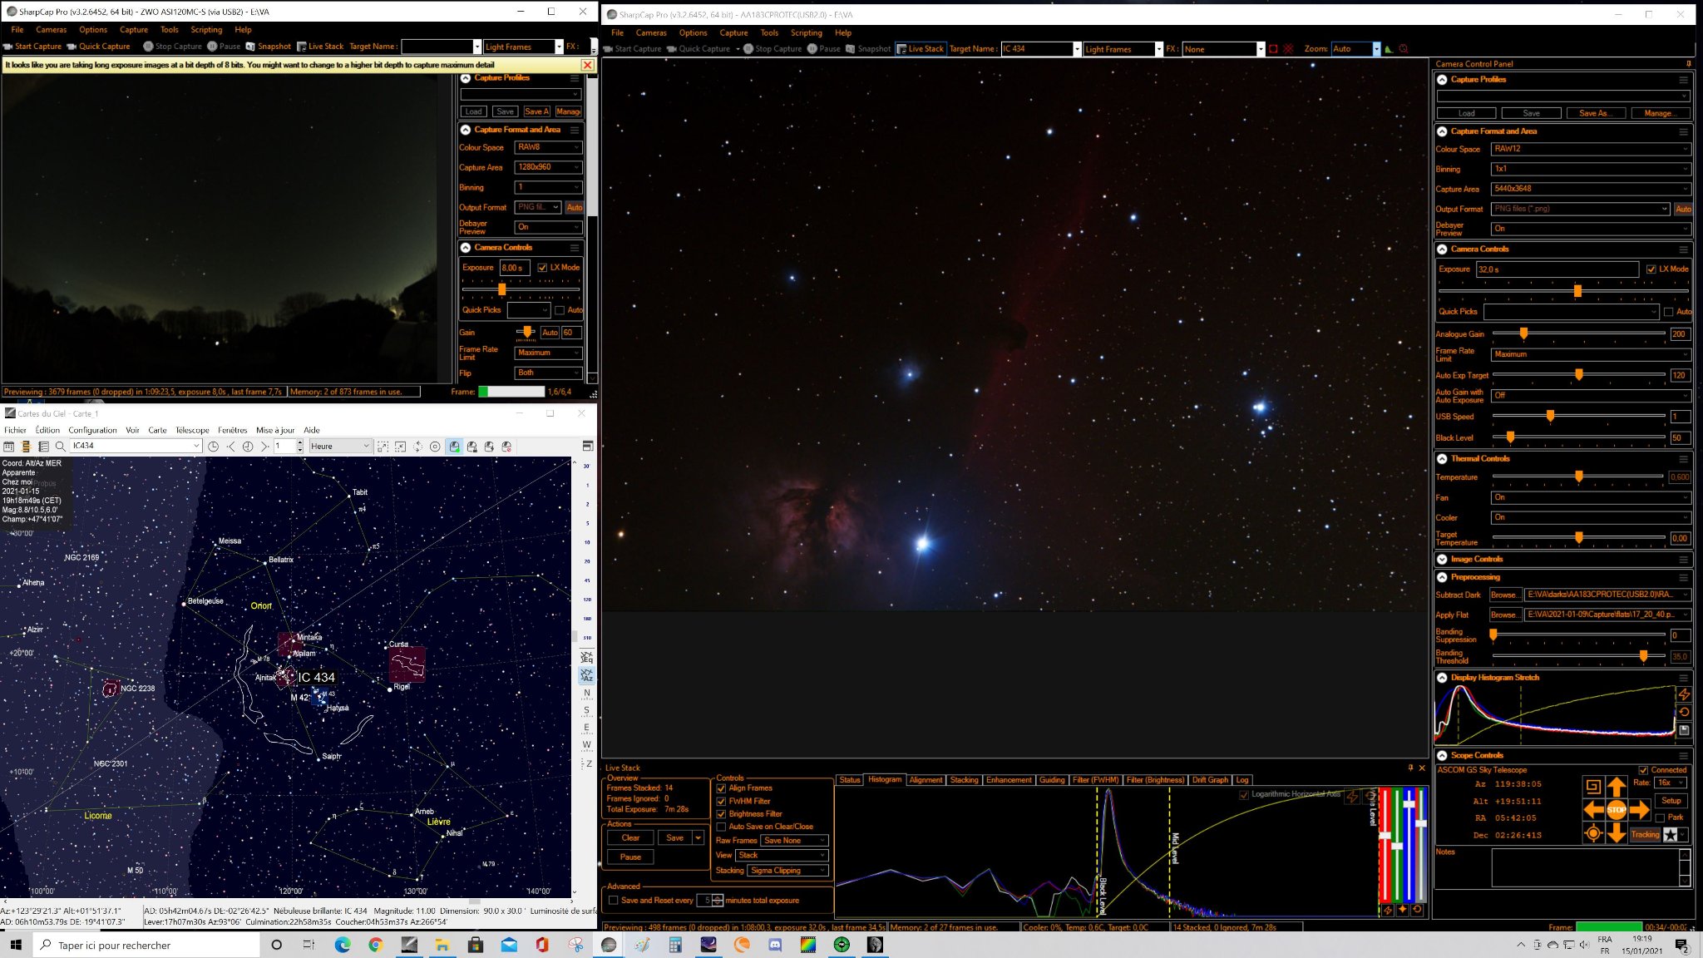Screen dimensions: 1703x958
Task: Click the crosshair target icon in Scope Controls
Action: 1593,833
